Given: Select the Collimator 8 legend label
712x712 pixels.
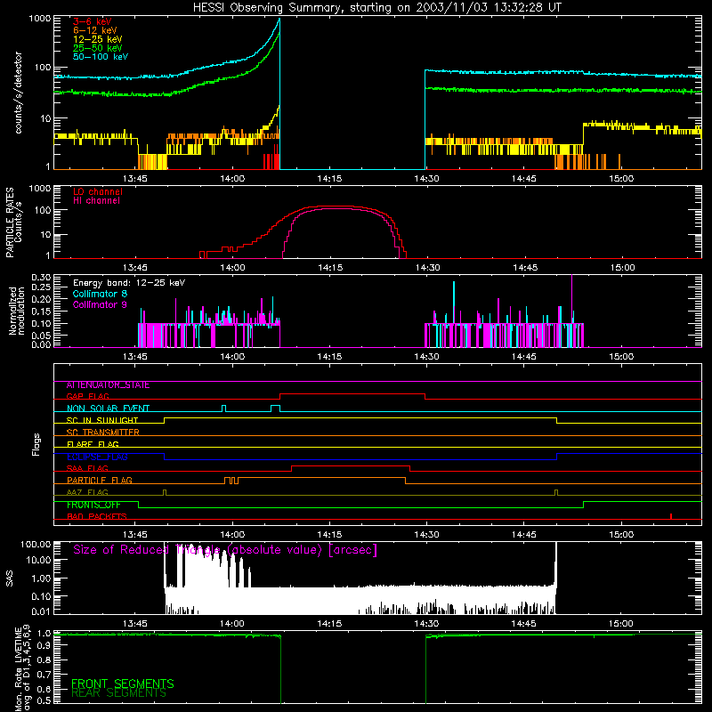Looking at the screenshot, I should (100, 294).
